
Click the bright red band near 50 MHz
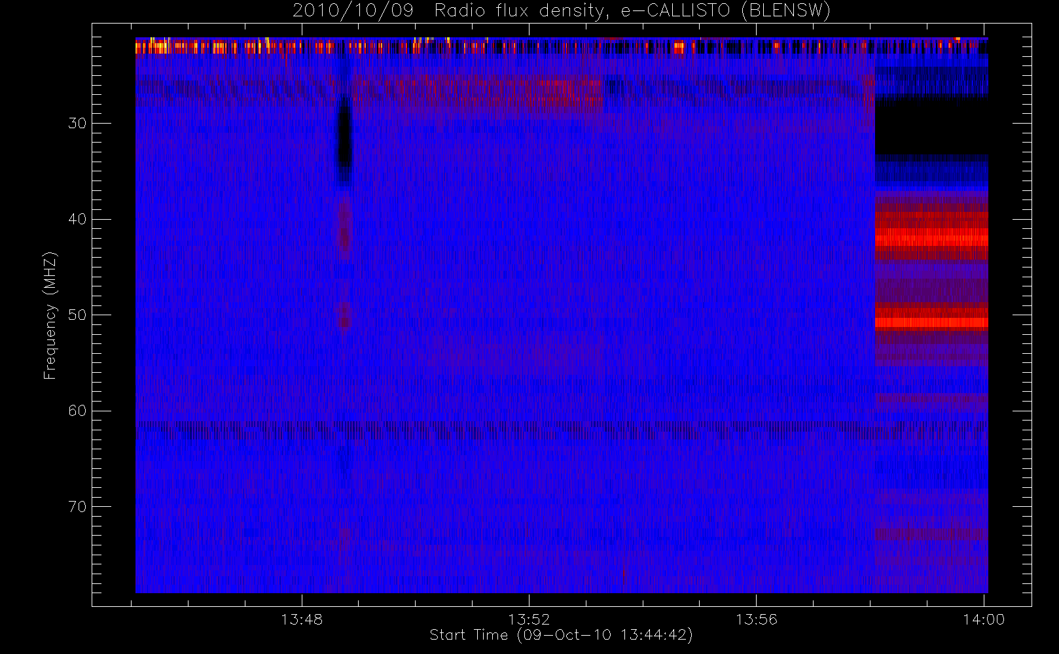pos(931,322)
